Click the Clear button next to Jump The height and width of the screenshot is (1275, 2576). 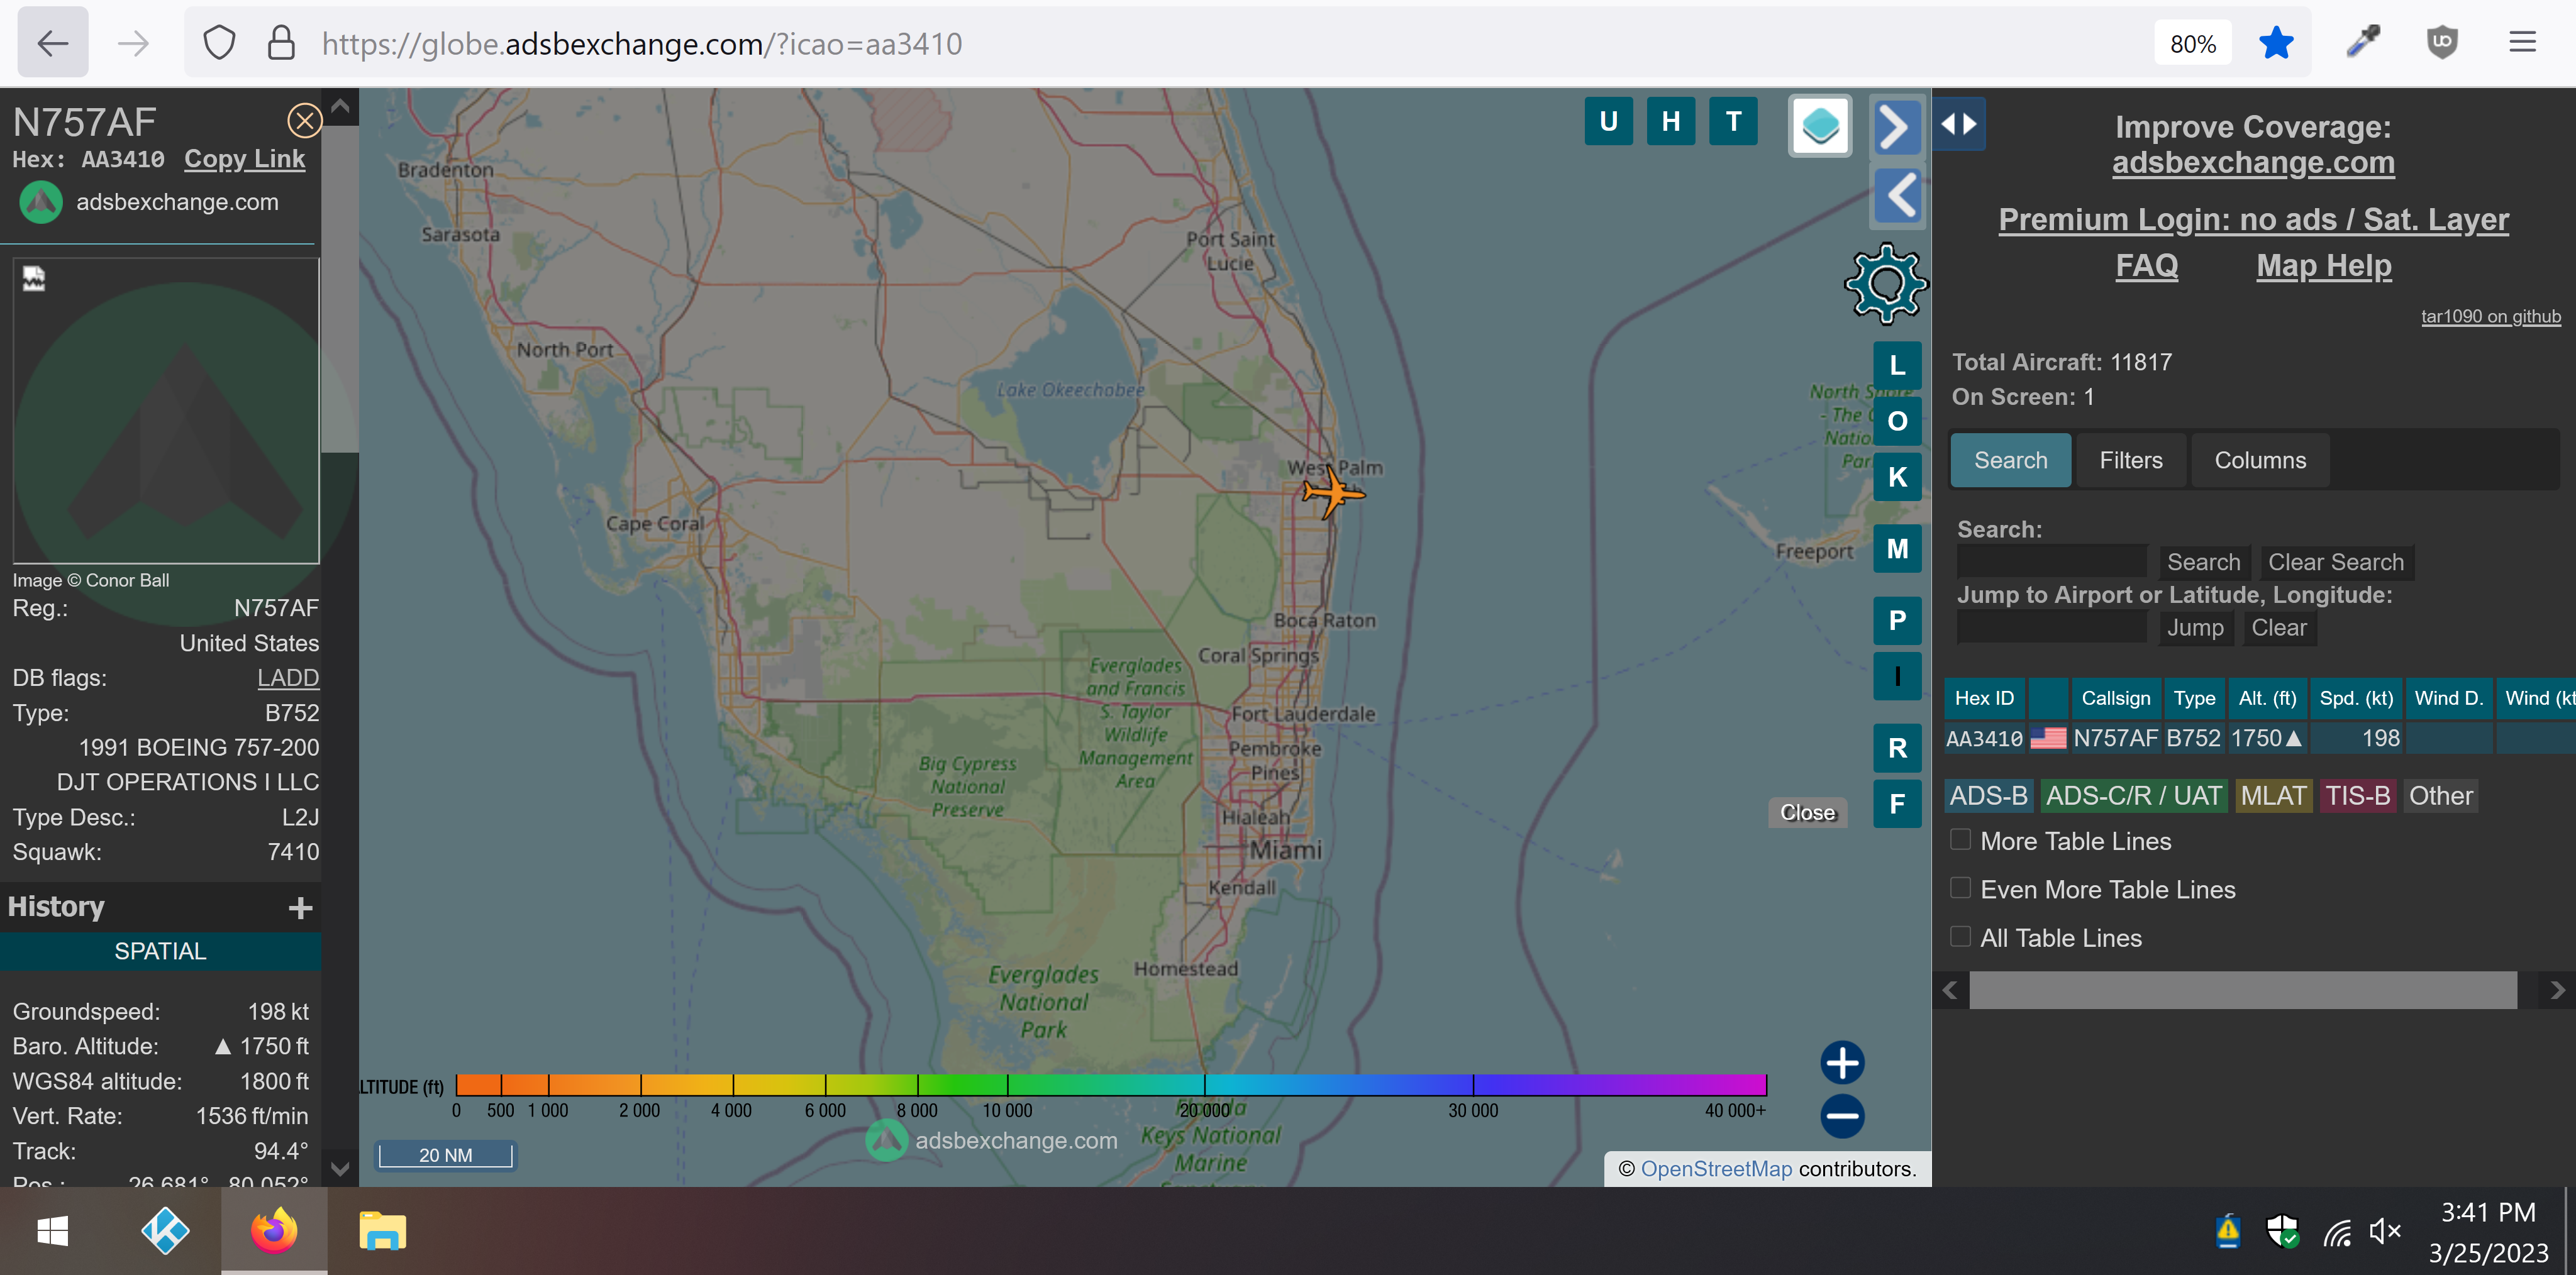(2279, 627)
